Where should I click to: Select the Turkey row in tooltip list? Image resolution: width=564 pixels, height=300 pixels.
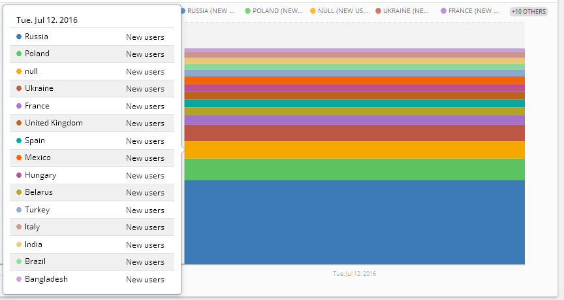(91, 210)
